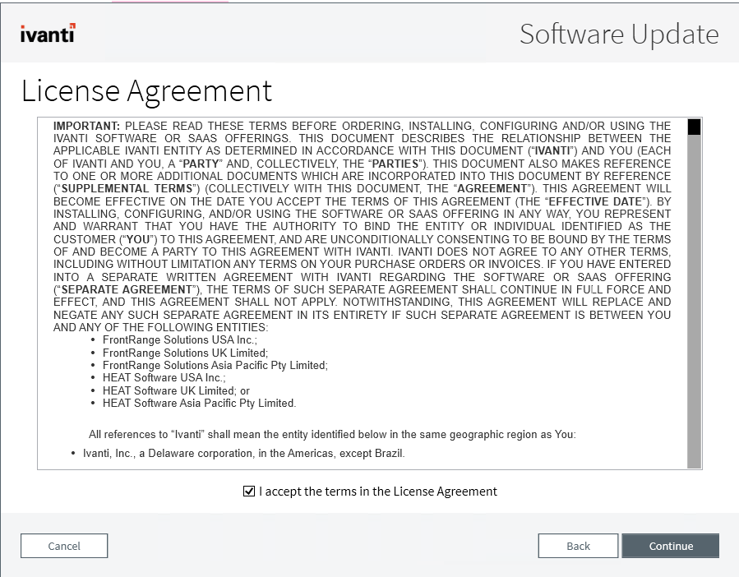The width and height of the screenshot is (739, 577).
Task: Click the Software Update header text
Action: [x=619, y=35]
